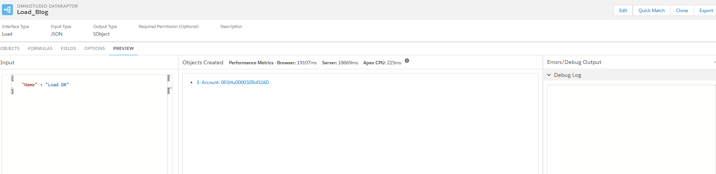Click the Input editor scrollbar handle
The image size is (716, 174).
169,78
